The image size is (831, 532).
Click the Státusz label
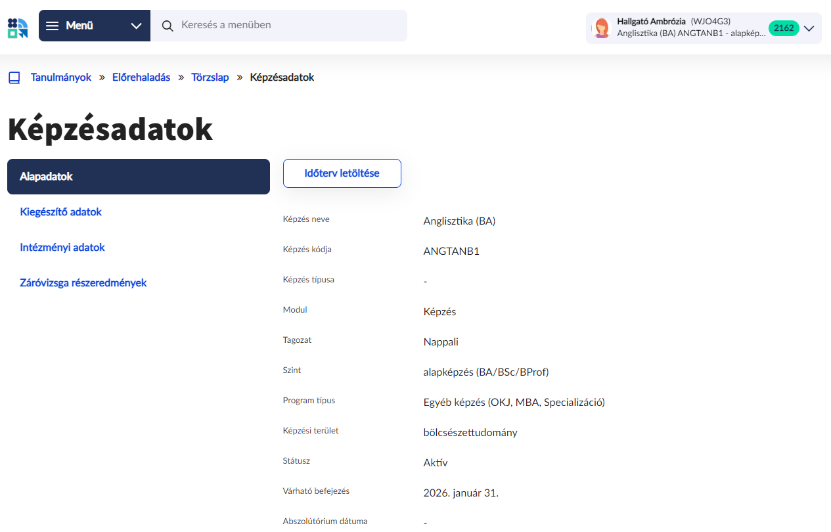296,461
